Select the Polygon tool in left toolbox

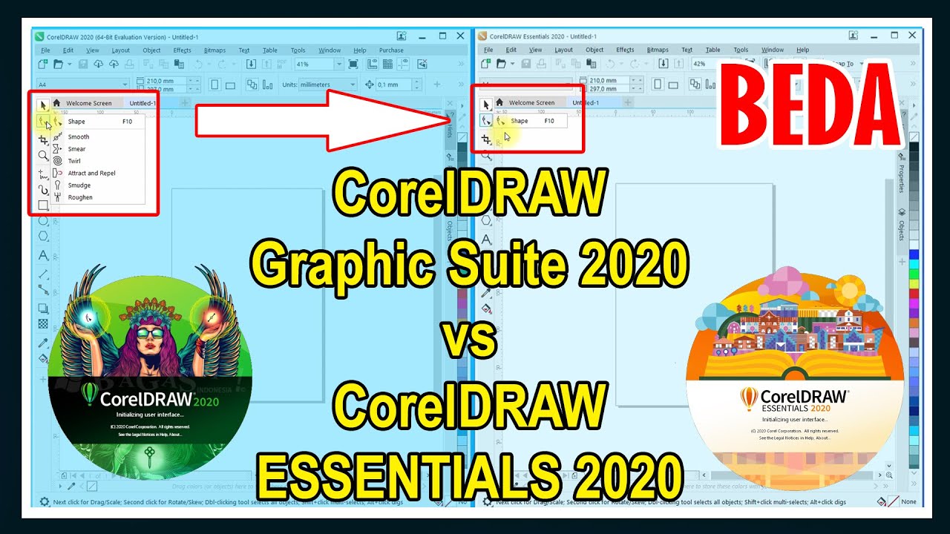pos(43,237)
